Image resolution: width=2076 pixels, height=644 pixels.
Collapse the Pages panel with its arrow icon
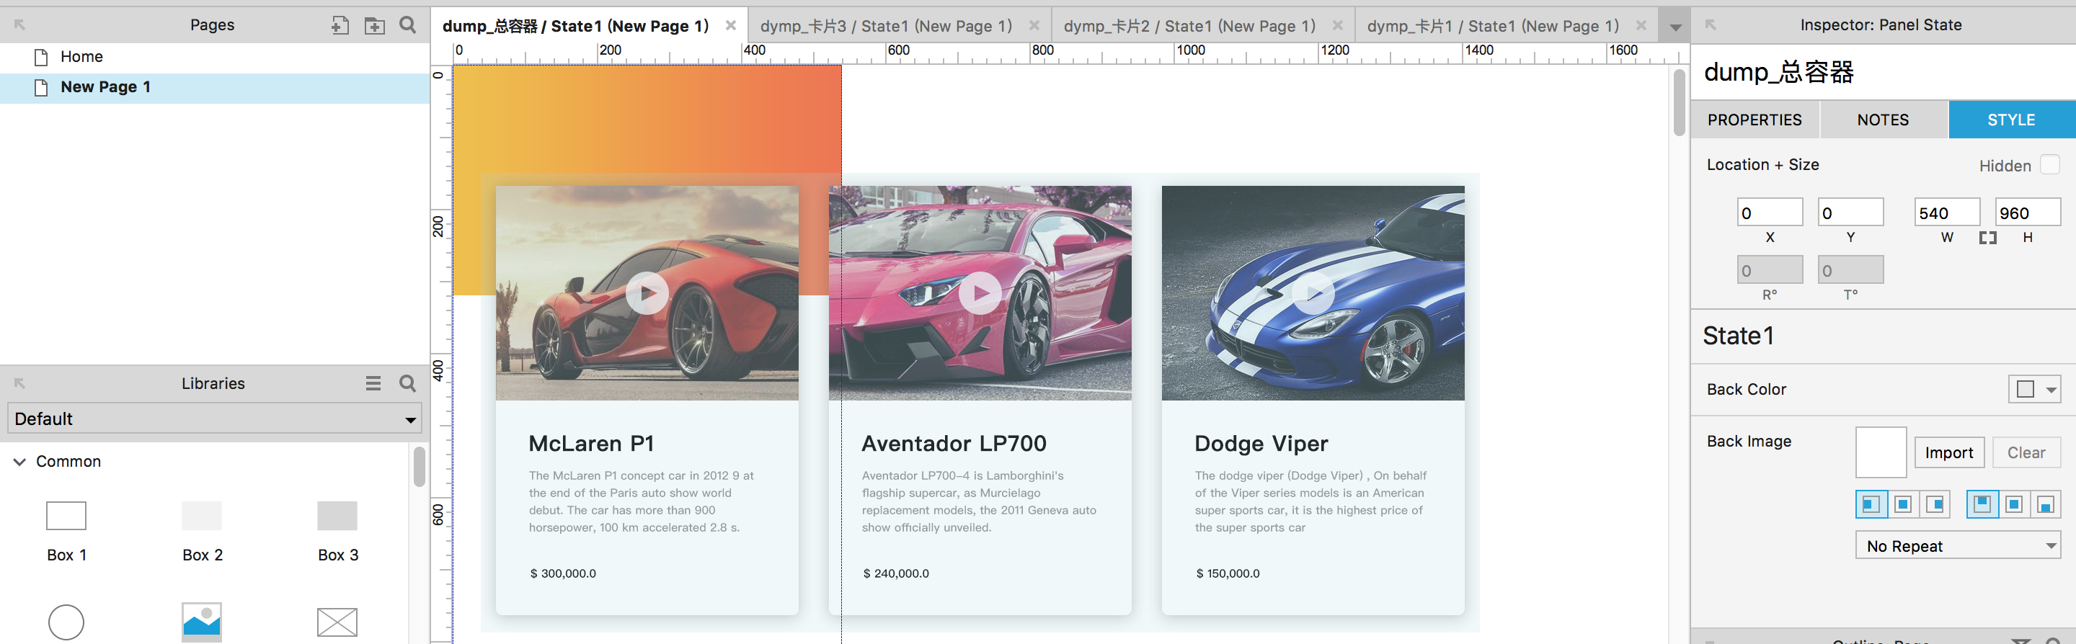pyautogui.click(x=19, y=25)
